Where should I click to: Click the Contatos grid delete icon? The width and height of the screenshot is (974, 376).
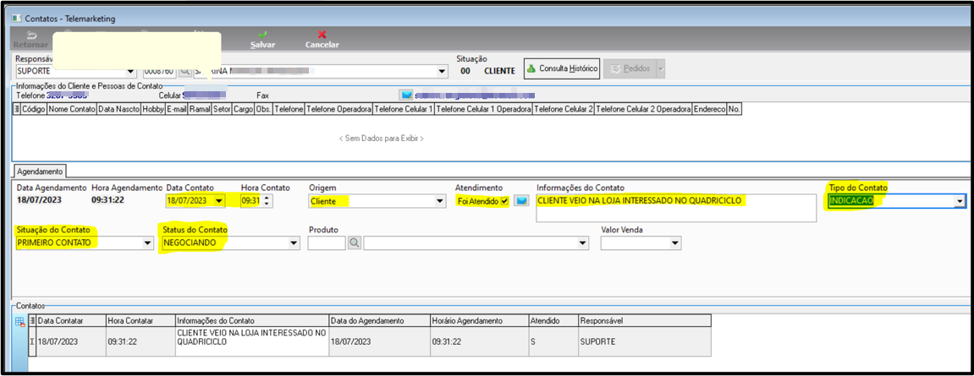19,321
